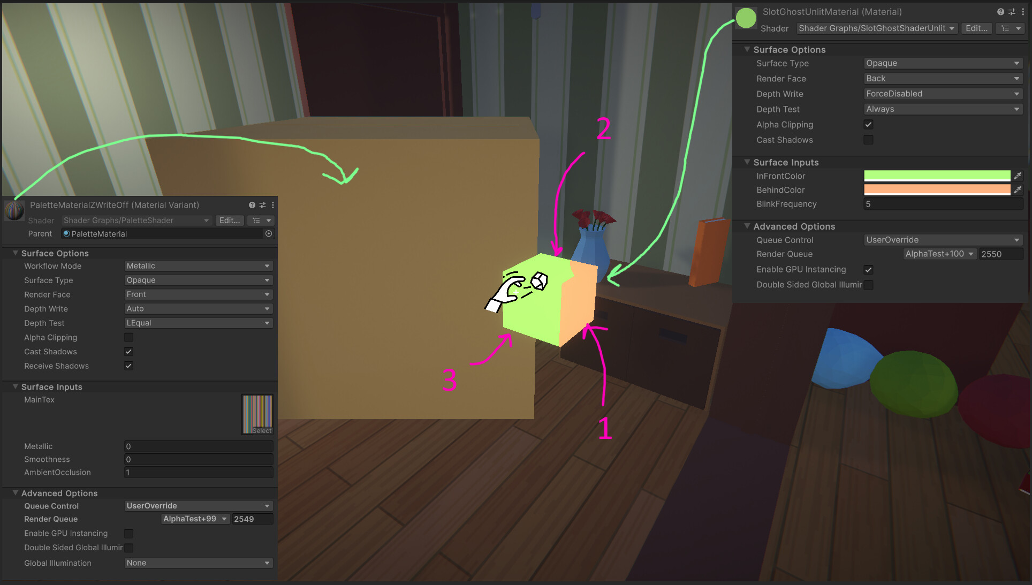Click the help icon on SlotGhostUnlitMaterial header

[x=1000, y=11]
